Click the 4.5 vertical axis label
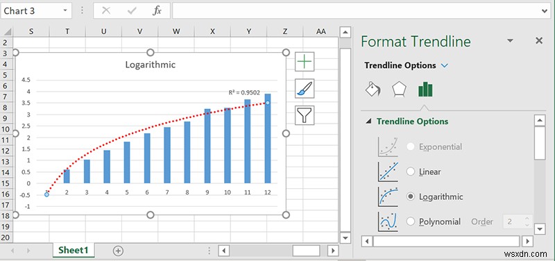Viewport: 555px width, 261px height. (x=26, y=80)
